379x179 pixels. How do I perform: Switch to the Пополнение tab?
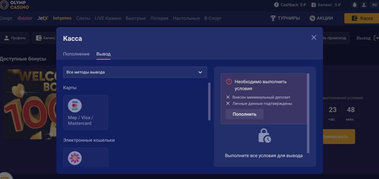click(x=76, y=54)
